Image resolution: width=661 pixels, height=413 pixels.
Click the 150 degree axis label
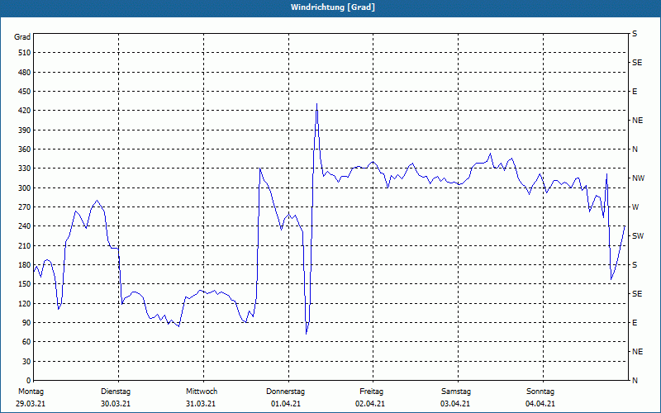[25, 284]
